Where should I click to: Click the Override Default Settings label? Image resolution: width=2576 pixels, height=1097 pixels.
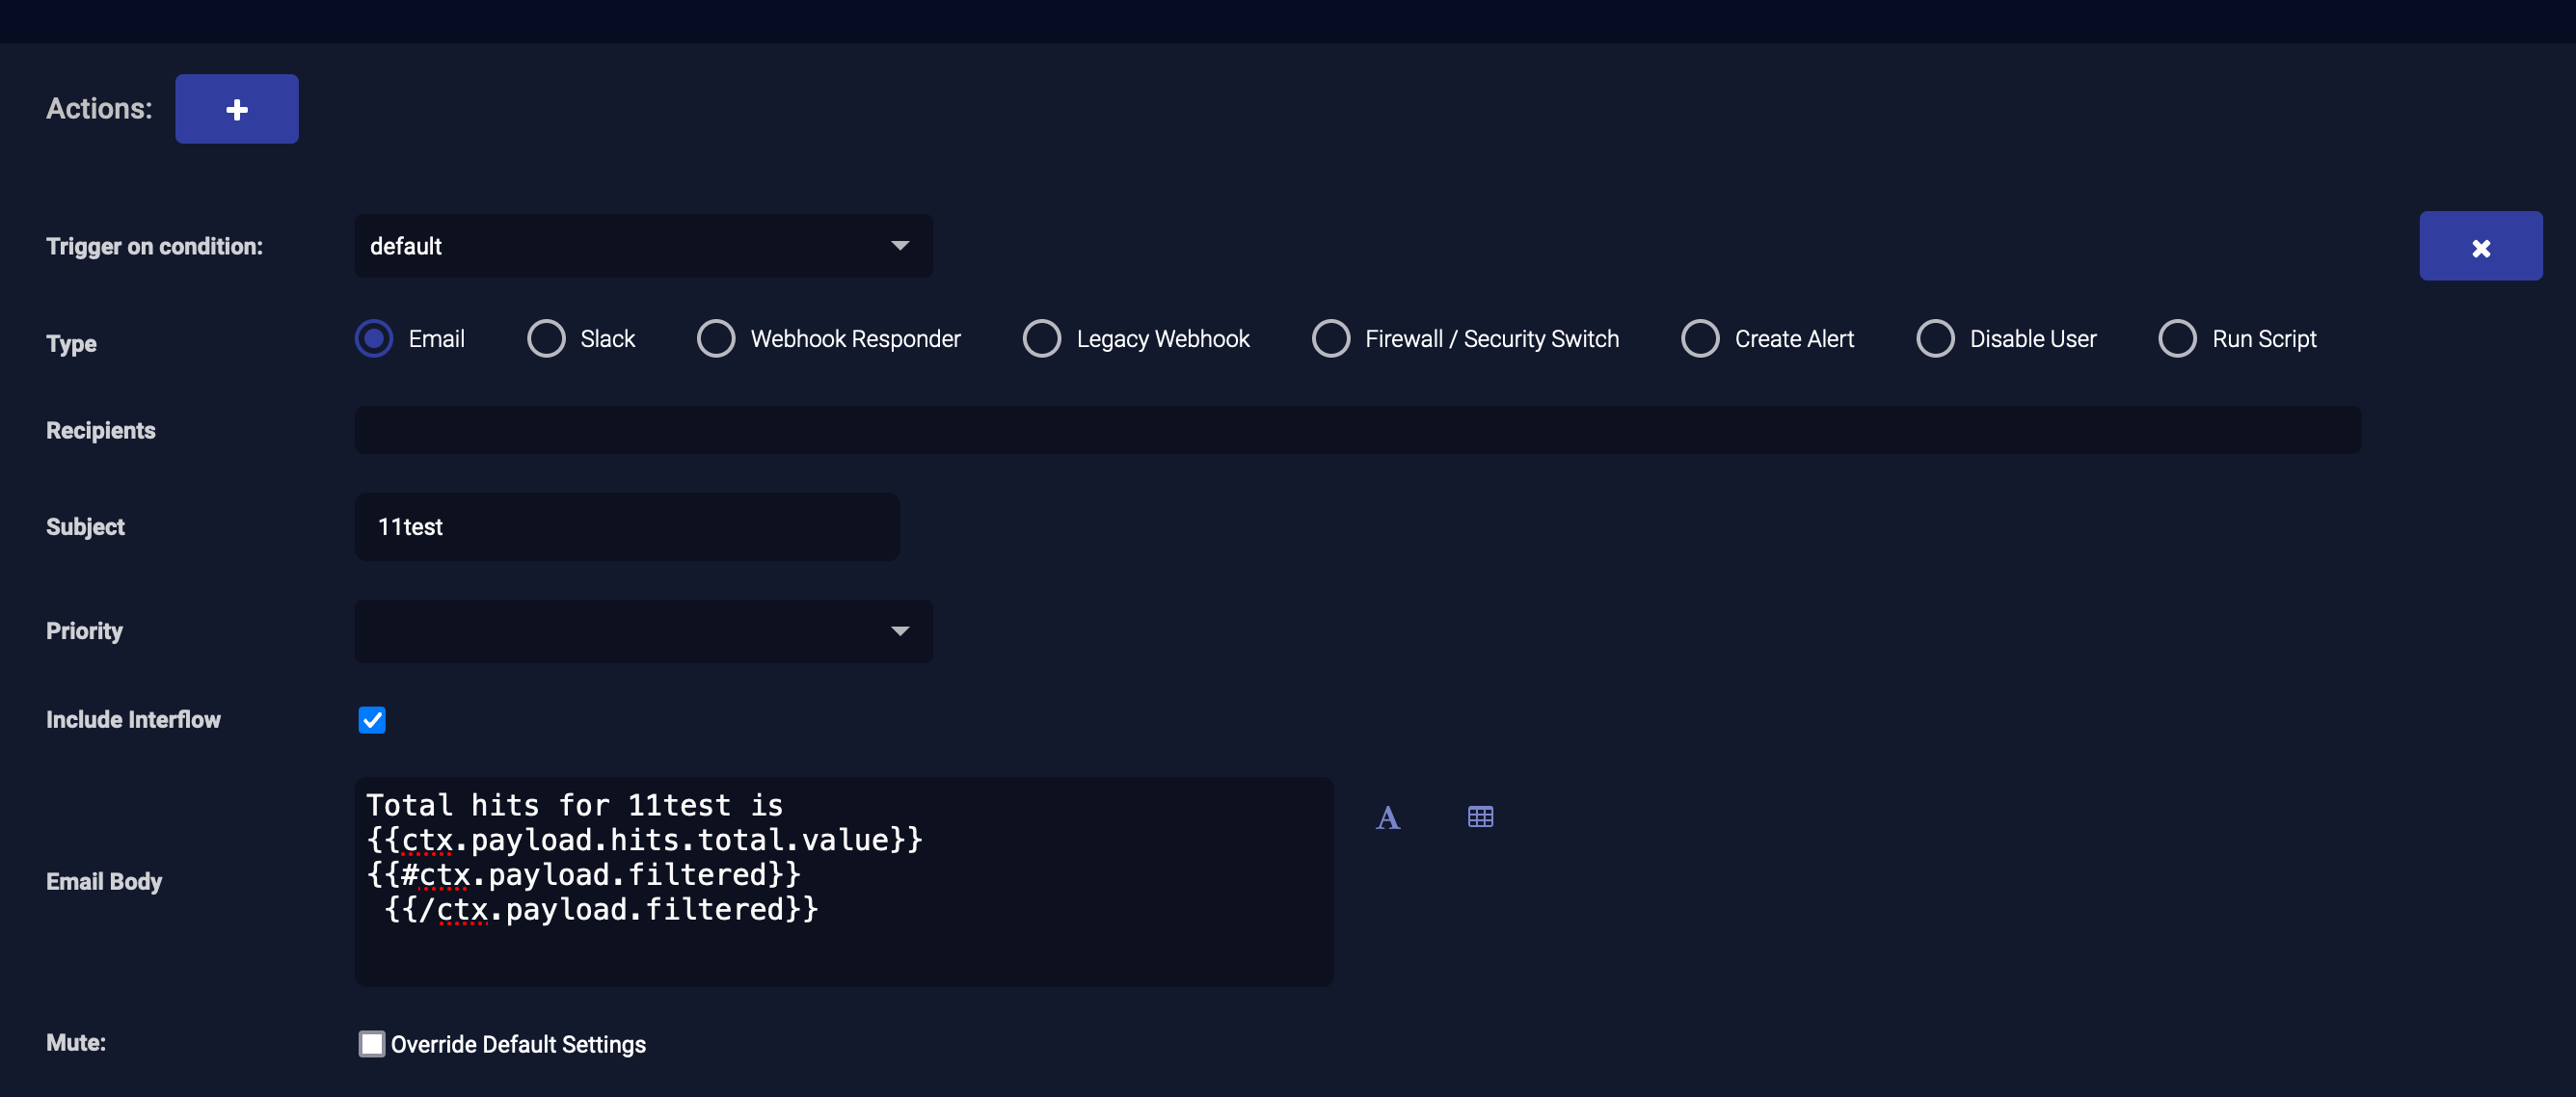(x=518, y=1044)
